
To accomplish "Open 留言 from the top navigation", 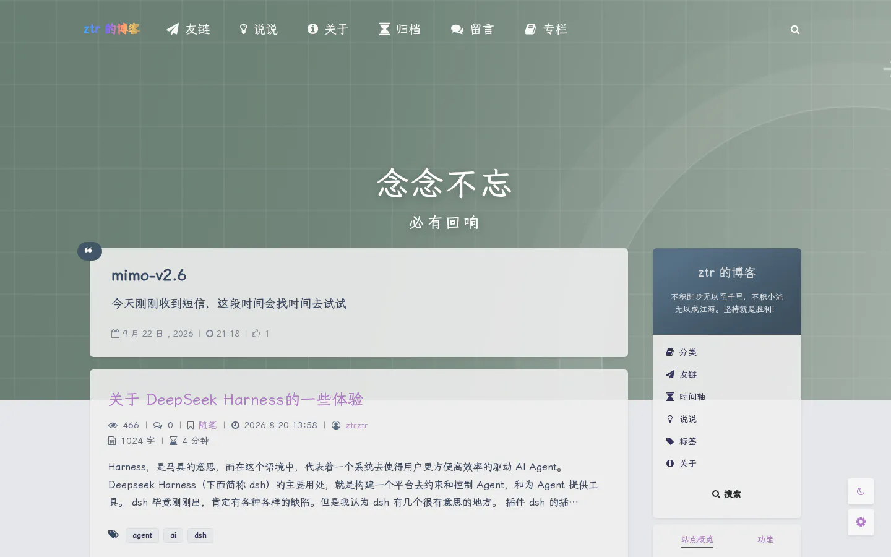I will point(482,29).
